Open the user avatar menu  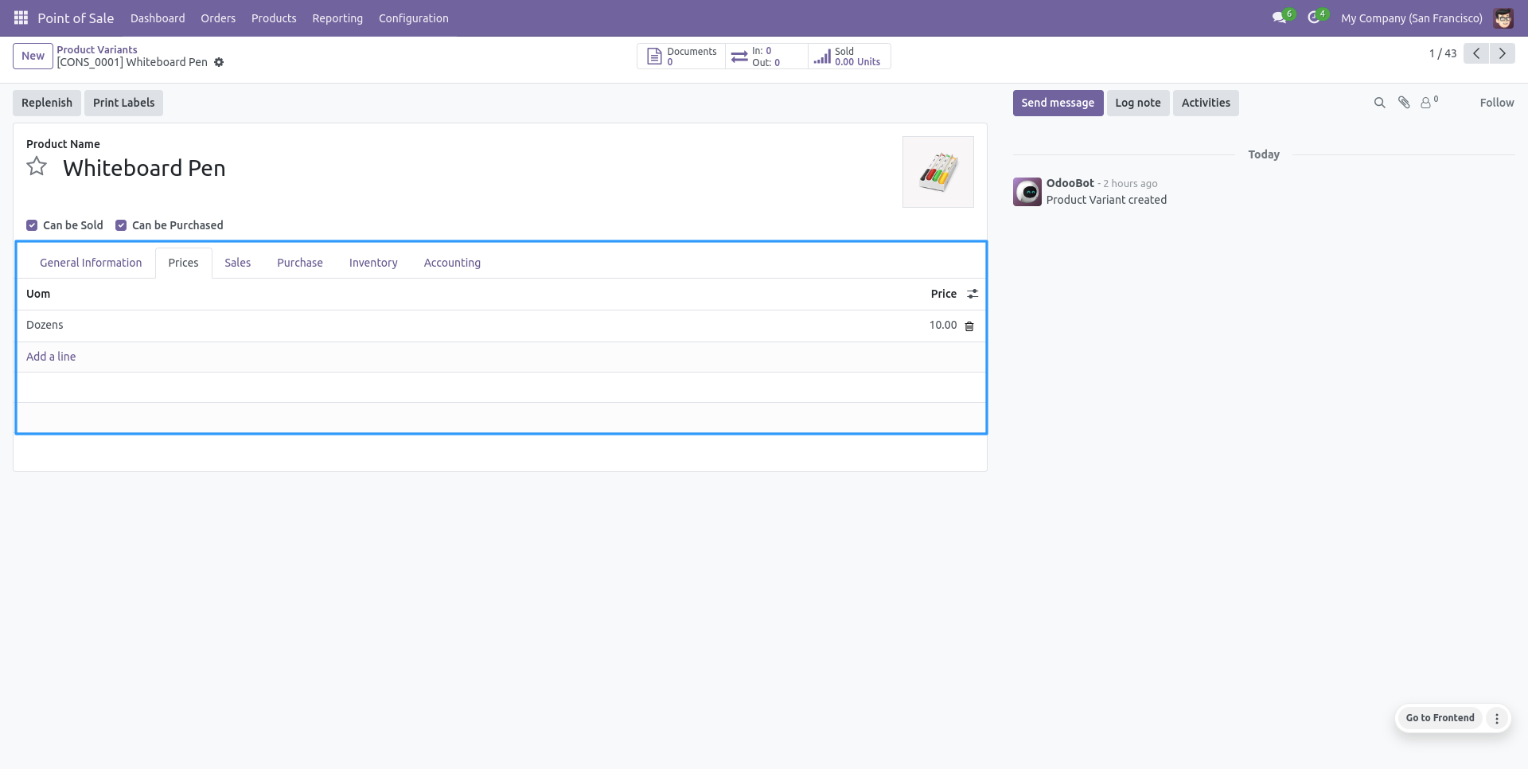pyautogui.click(x=1504, y=18)
